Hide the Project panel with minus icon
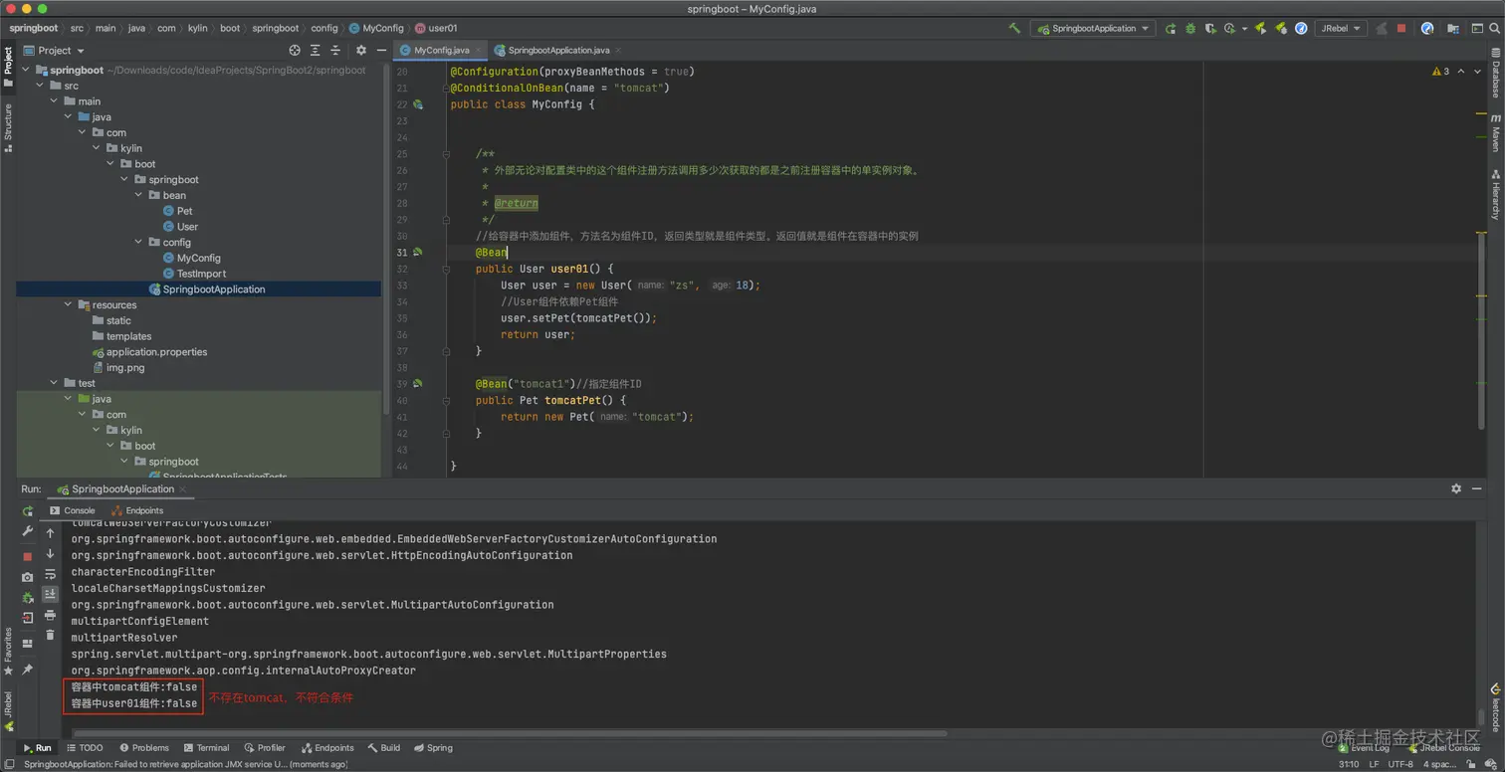Viewport: 1505px width, 772px height. coord(381,50)
